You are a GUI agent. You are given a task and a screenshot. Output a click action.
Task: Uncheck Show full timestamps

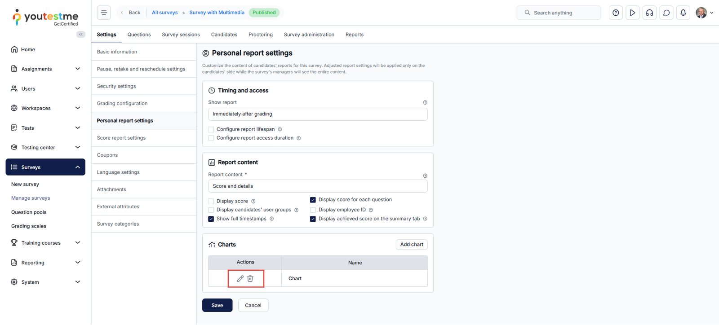[211, 219]
